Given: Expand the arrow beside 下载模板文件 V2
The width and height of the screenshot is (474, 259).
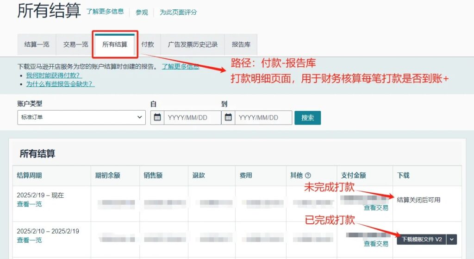Looking at the screenshot, I should tap(452, 240).
